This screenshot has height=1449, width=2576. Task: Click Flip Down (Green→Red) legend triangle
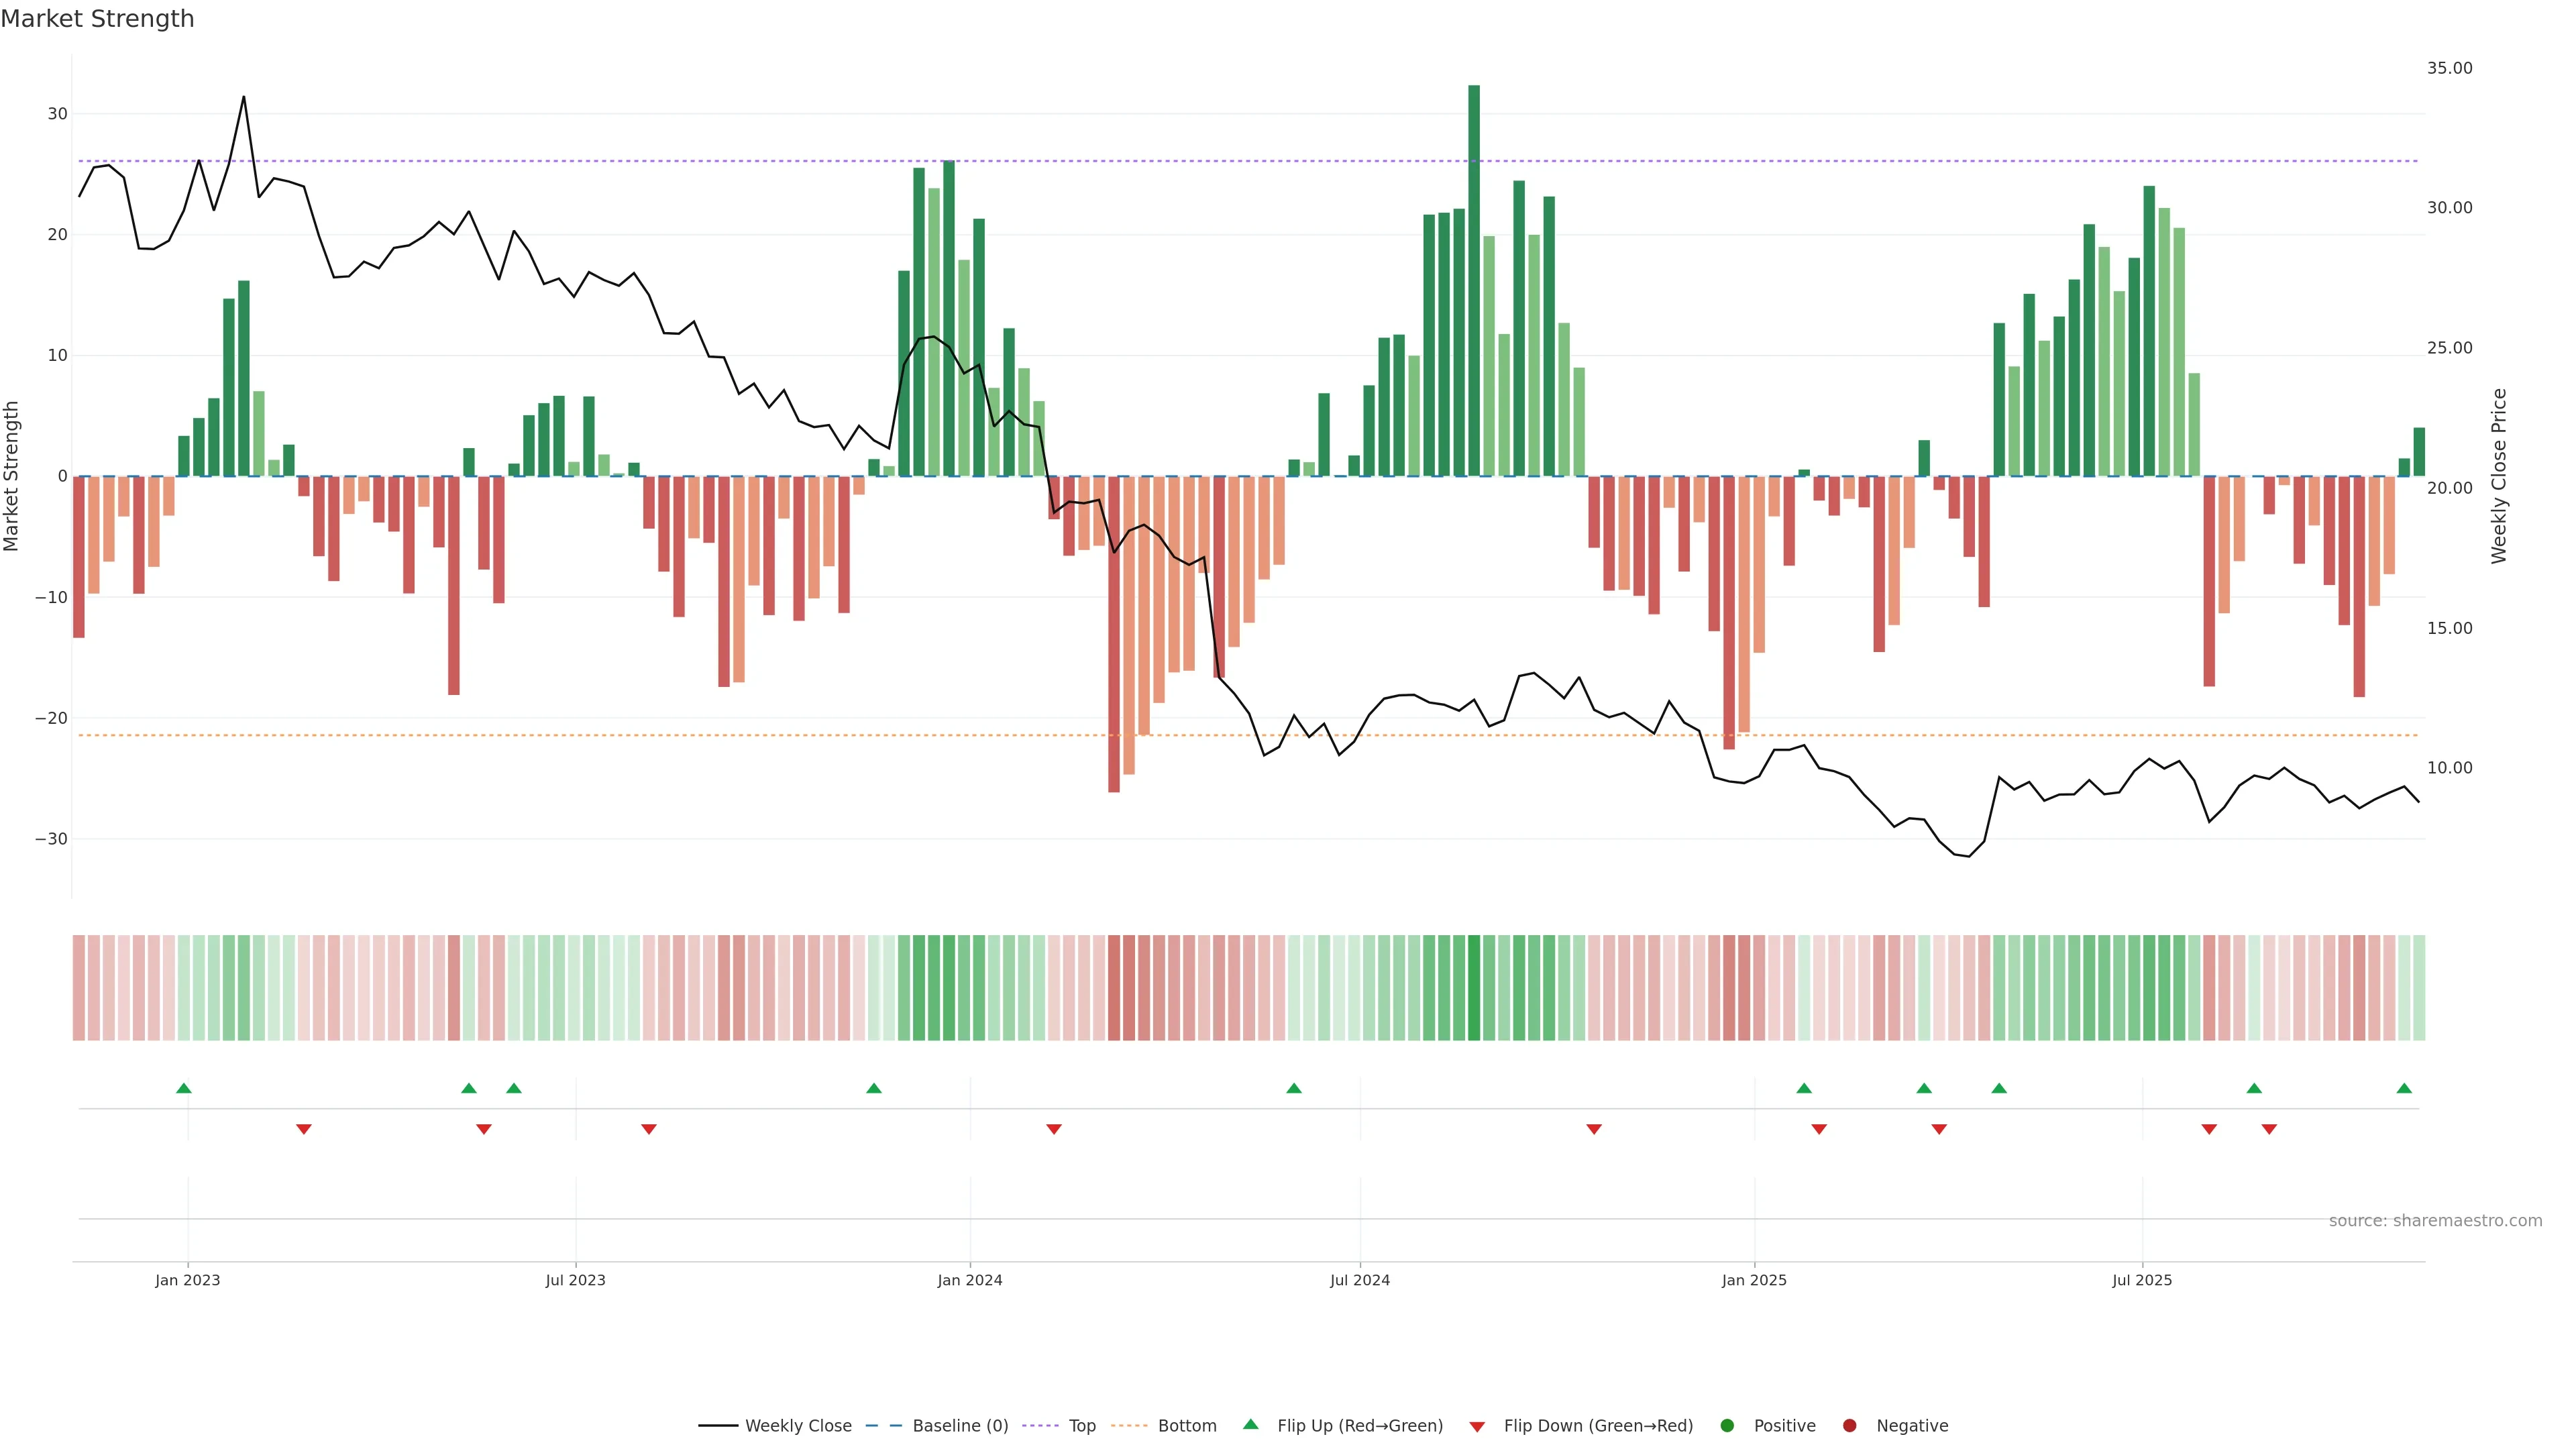click(x=1477, y=1426)
